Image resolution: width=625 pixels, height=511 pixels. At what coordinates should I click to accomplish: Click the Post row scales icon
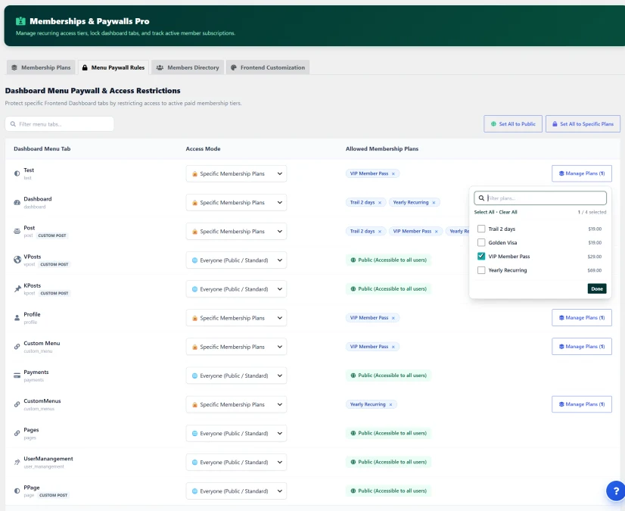click(x=17, y=232)
